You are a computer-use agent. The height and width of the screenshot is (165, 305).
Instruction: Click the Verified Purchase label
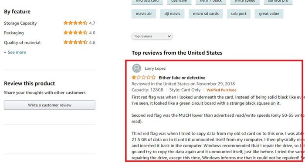coord(221,90)
